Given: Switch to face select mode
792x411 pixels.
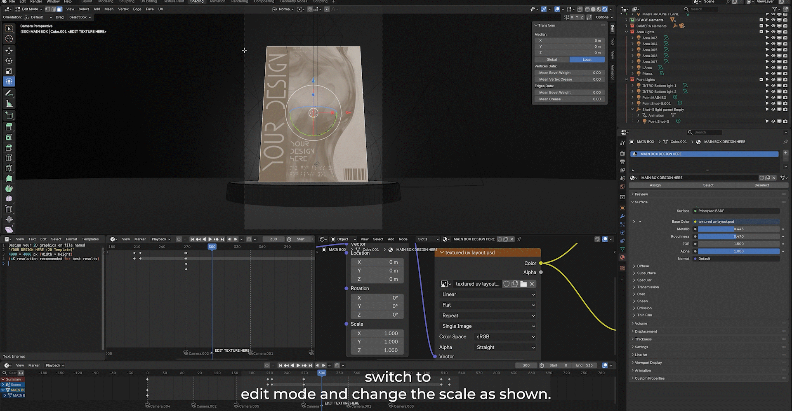Looking at the screenshot, I should (x=59, y=9).
